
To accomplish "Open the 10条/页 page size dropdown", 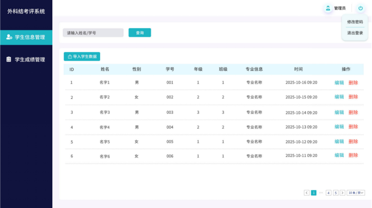I will [x=356, y=193].
